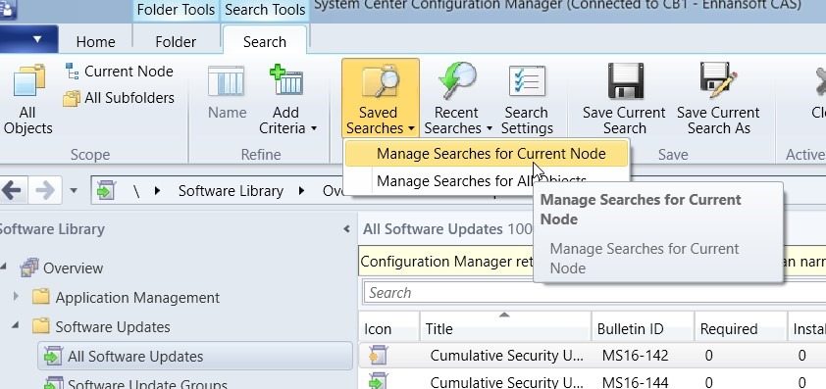Open the Add Criteria dropdown
Image resolution: width=826 pixels, height=389 pixels.
click(287, 98)
